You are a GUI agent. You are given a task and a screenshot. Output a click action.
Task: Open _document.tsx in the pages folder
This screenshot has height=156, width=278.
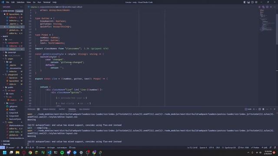pos(15,68)
